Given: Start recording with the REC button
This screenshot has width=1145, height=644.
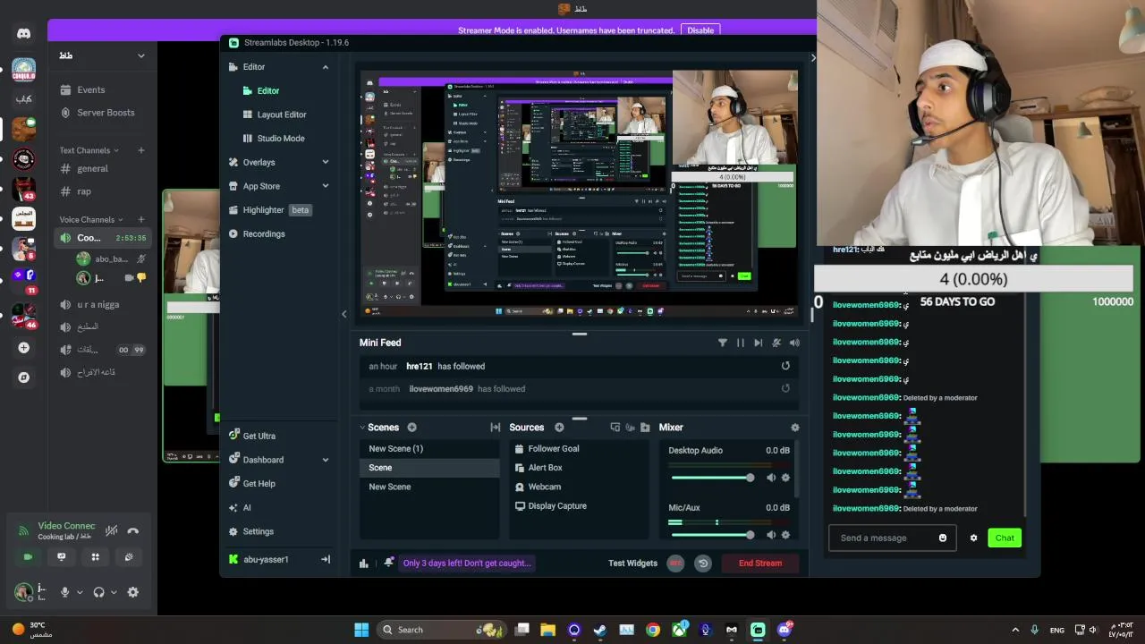Looking at the screenshot, I should [x=676, y=563].
